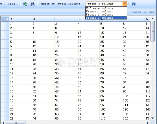Select cell 22 in row 11
Viewport: 157px width, 124px height.
click(x=43, y=69)
